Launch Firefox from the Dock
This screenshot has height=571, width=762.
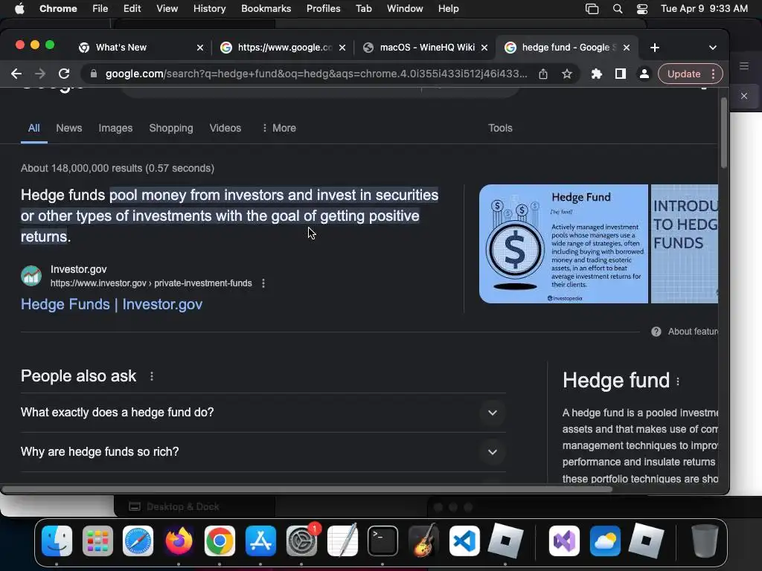179,541
